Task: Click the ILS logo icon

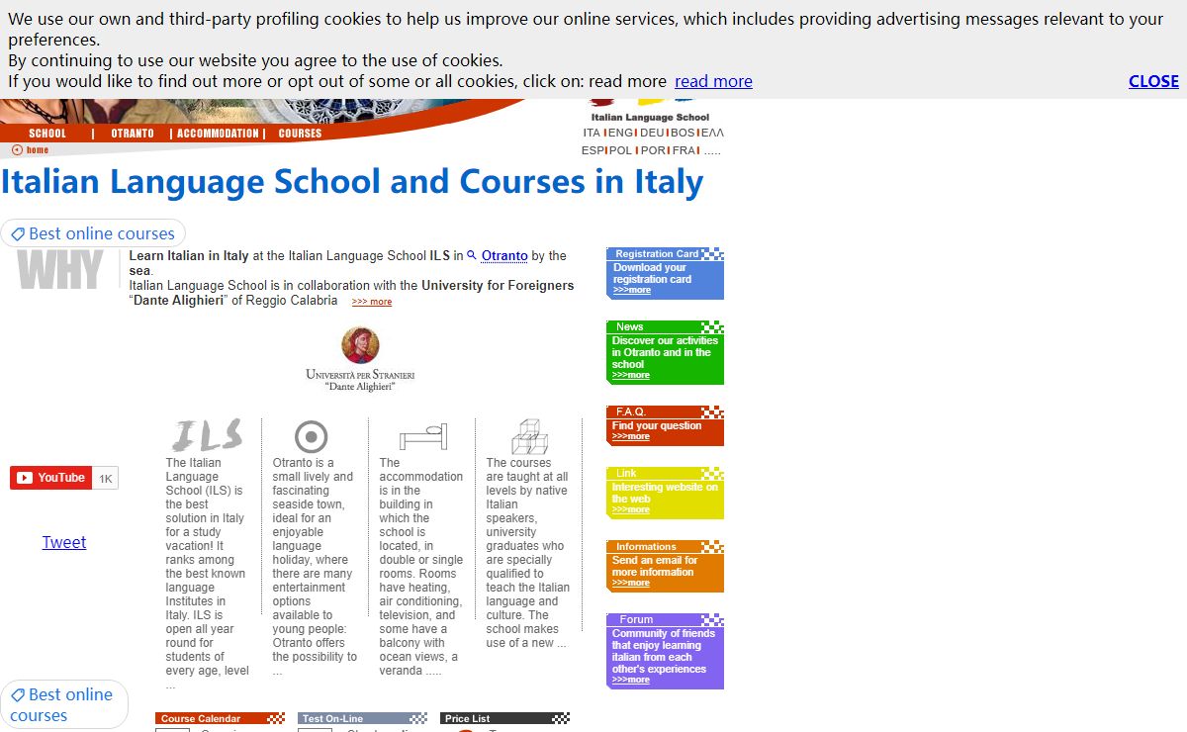Action: [x=207, y=435]
